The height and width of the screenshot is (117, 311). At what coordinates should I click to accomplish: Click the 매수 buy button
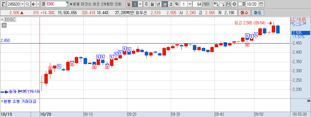pos(244,13)
